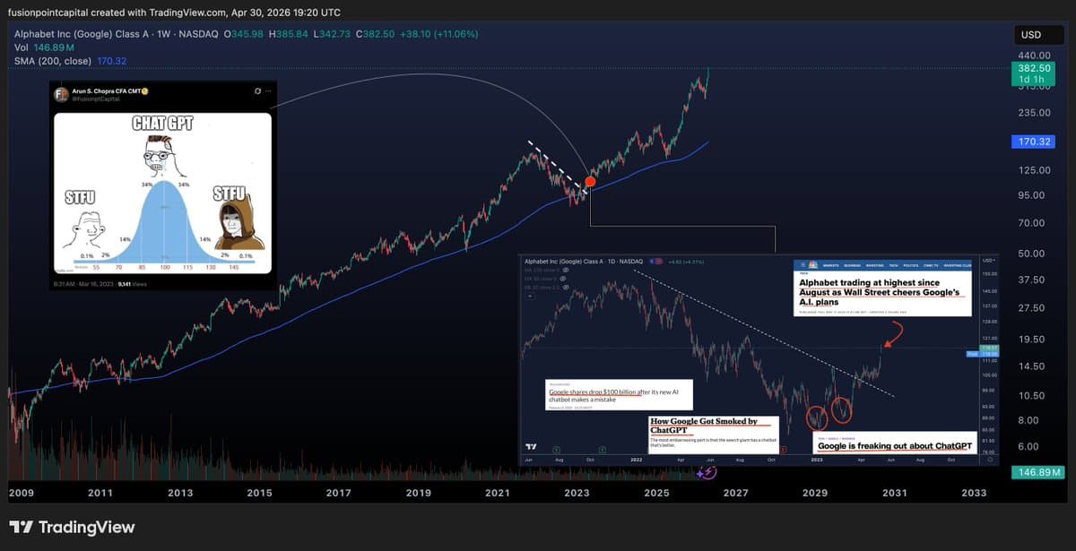Viewport: 1076px width, 551px height.
Task: Click the 235.00 price scale label
Action: 1033,113
